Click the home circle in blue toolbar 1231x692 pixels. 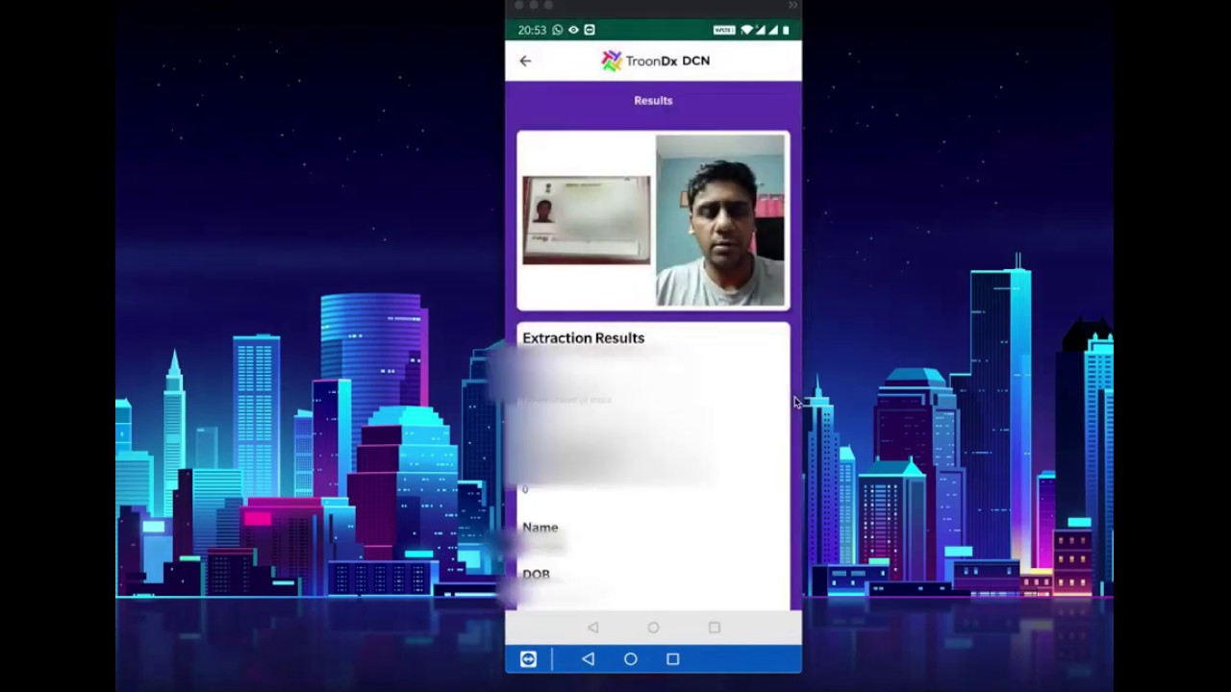630,659
